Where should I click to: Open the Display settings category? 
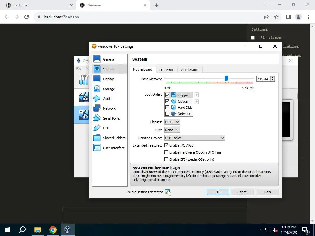[x=110, y=79]
